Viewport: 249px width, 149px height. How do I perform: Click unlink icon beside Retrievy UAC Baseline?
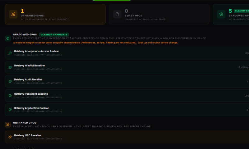(x=10, y=137)
